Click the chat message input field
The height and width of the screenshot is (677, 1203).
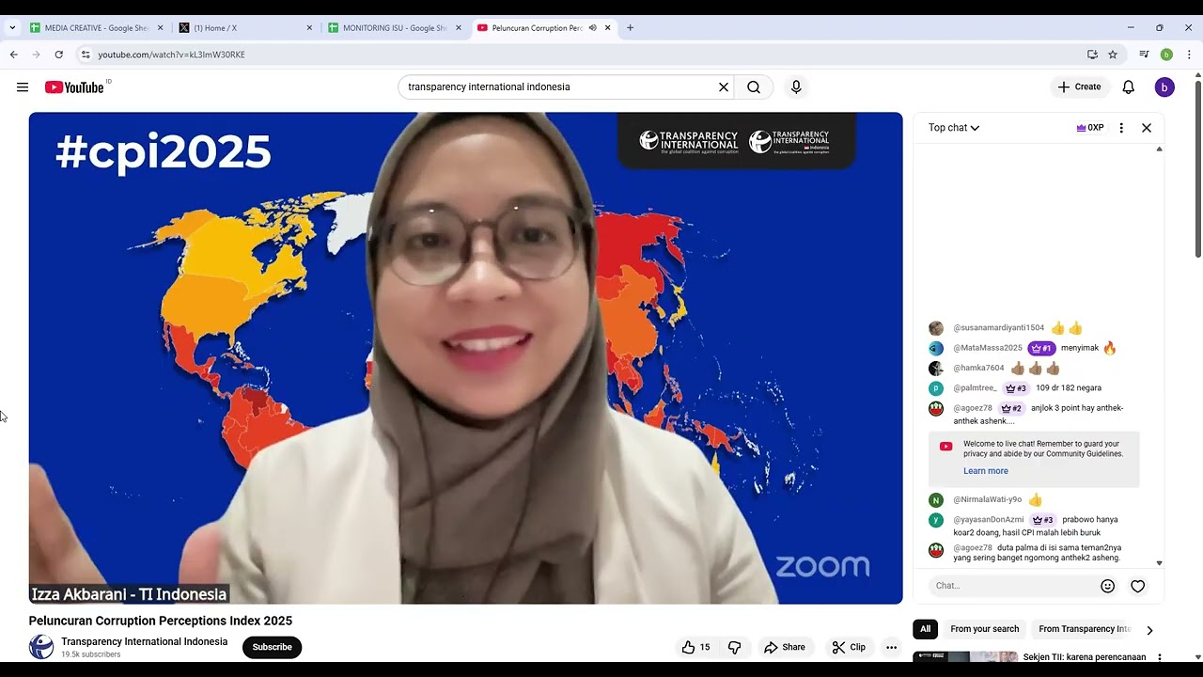coord(1015,586)
